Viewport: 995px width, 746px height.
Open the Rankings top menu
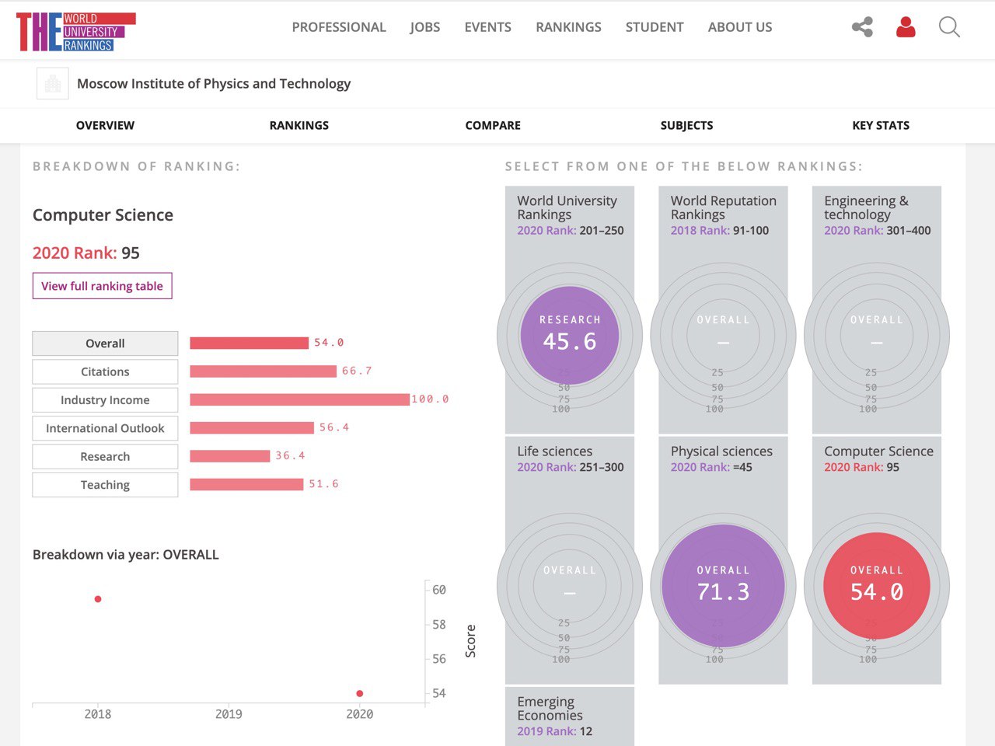click(x=568, y=27)
